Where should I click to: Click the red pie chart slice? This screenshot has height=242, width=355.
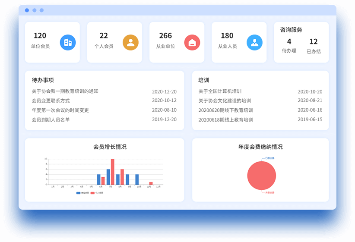(261, 176)
